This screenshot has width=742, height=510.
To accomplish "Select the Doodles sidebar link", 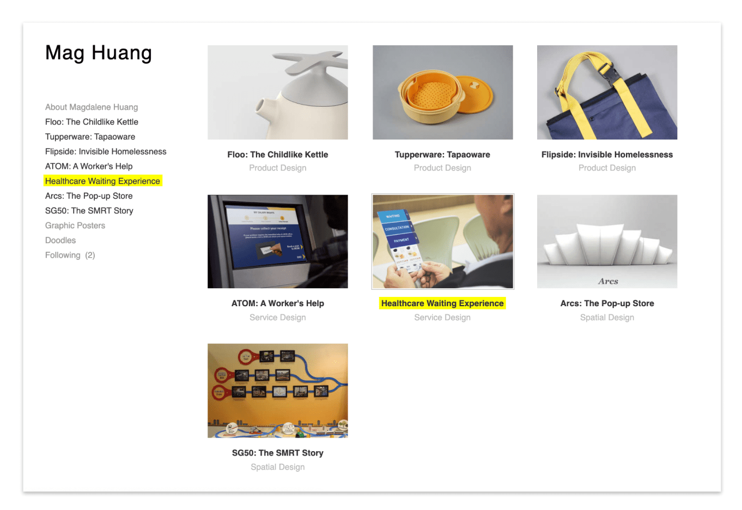I will click(60, 240).
